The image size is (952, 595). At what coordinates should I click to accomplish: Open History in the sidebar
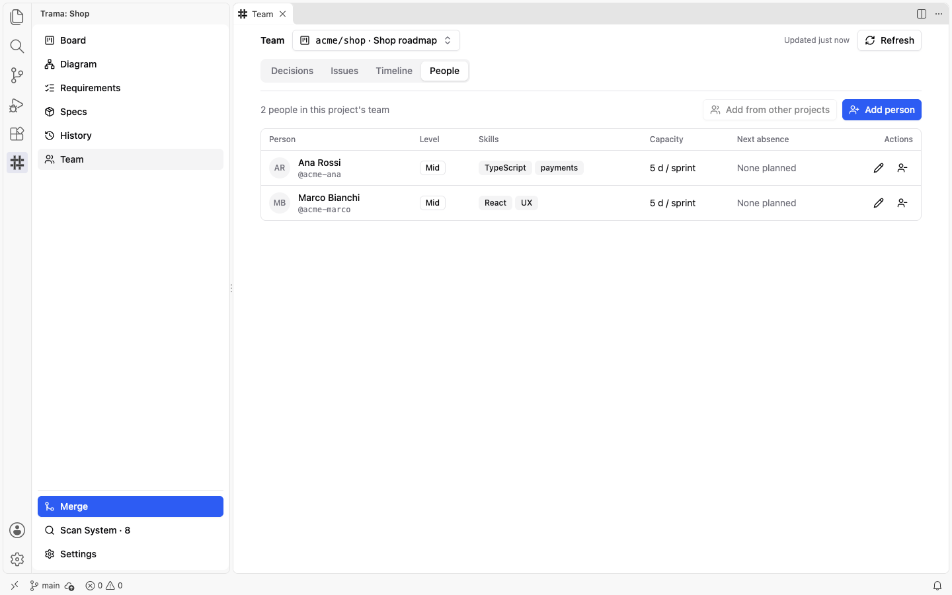pyautogui.click(x=130, y=136)
